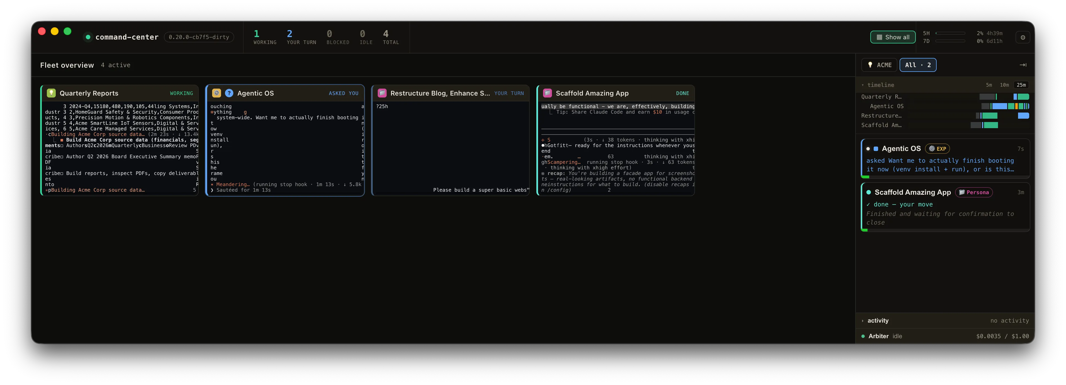Click the Show all button

coord(893,37)
